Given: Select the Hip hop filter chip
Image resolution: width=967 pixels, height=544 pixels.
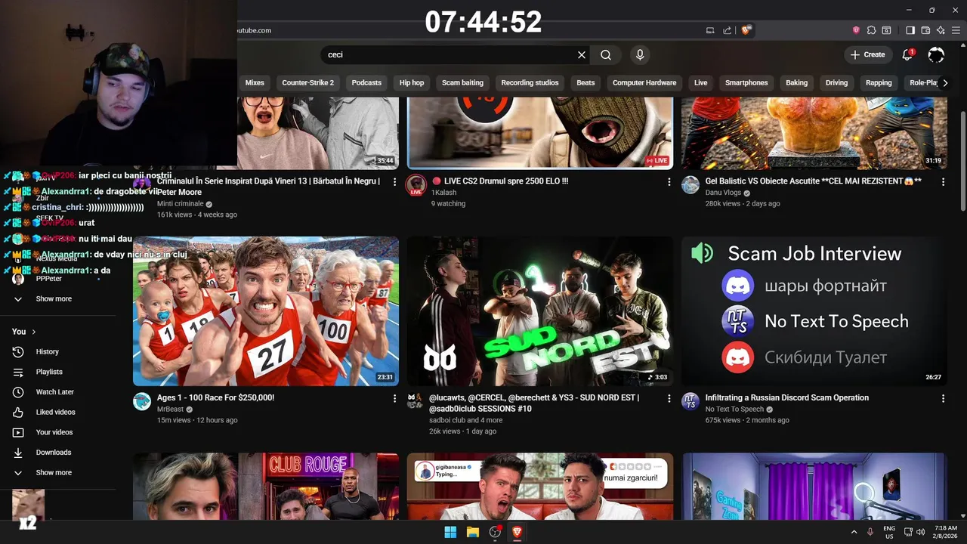Looking at the screenshot, I should pos(412,82).
